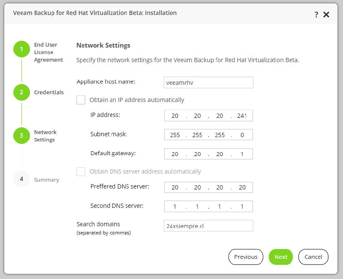
Task: Click the 'Specify the network settings' description
Action: pos(187,60)
